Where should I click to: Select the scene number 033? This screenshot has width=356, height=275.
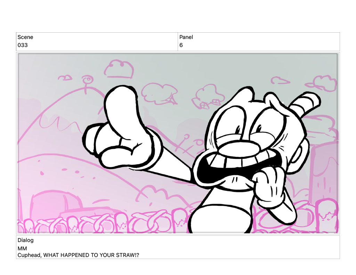[23, 45]
